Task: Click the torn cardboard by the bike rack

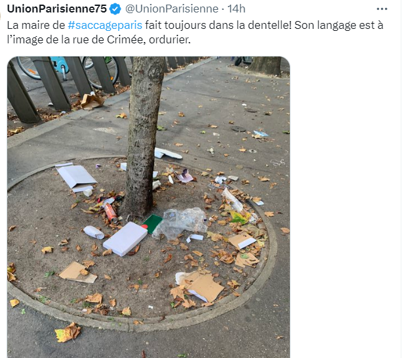Action: tap(92, 101)
